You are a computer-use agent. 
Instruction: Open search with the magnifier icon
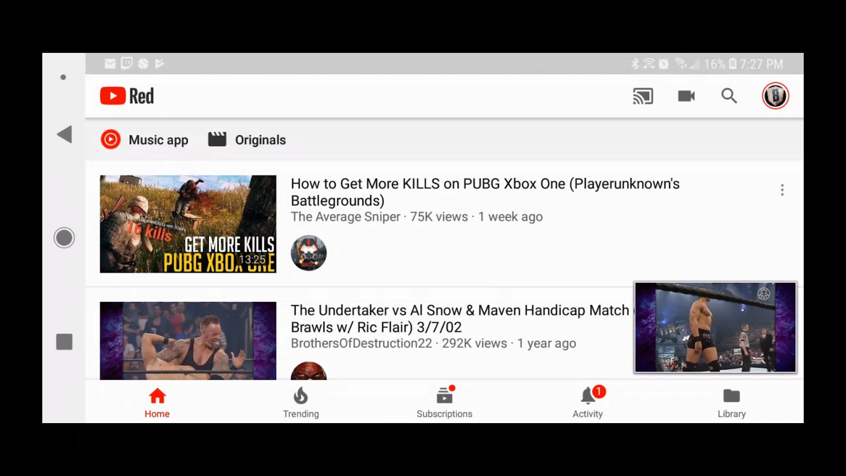point(729,96)
